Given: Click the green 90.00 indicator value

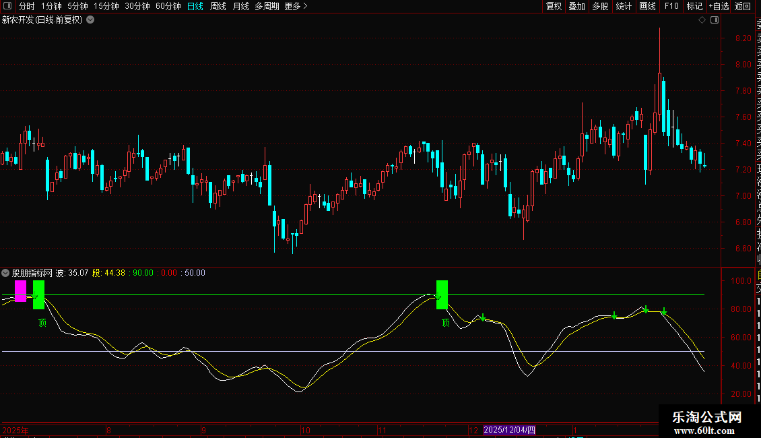Looking at the screenshot, I should tap(143, 273).
